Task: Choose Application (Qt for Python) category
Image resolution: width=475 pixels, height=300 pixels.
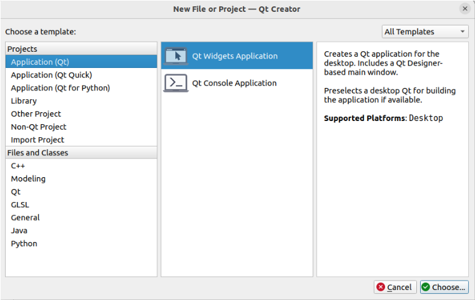Action: 60,88
